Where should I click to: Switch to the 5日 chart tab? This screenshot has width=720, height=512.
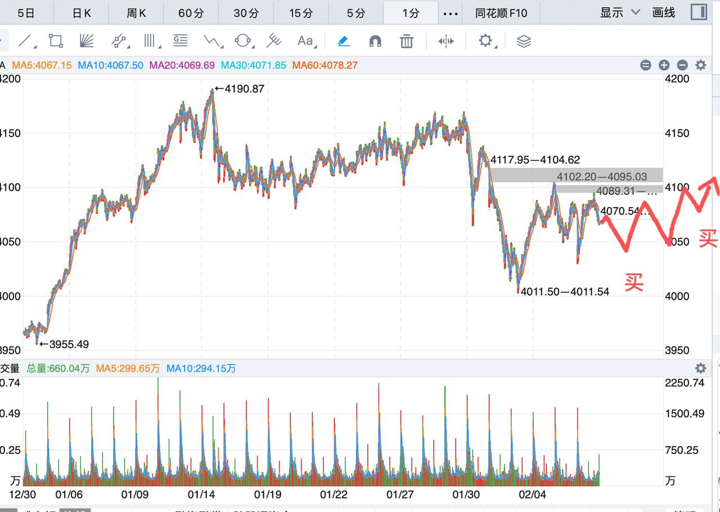tap(26, 12)
